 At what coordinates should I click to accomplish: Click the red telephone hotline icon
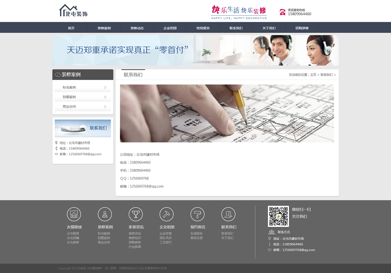tap(282, 12)
